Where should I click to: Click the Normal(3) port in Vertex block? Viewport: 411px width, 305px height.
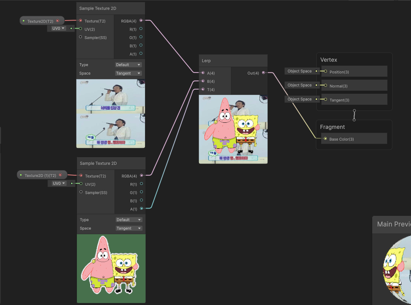pyautogui.click(x=325, y=85)
